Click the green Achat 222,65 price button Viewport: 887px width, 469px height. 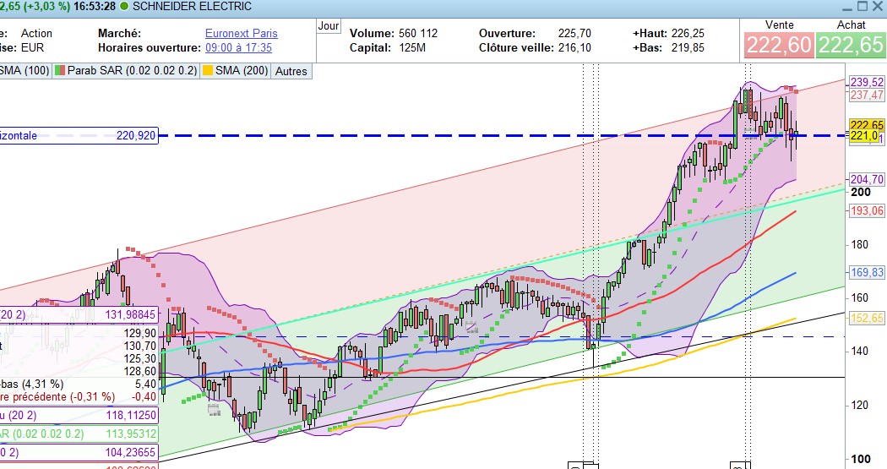coord(851,46)
